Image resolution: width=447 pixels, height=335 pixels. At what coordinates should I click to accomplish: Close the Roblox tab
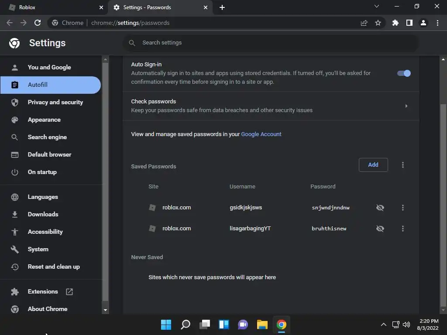pos(101,7)
